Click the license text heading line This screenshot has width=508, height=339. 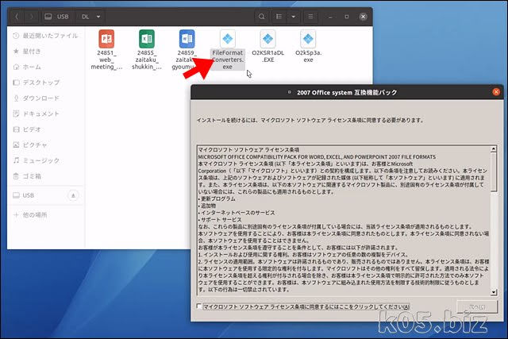point(248,150)
